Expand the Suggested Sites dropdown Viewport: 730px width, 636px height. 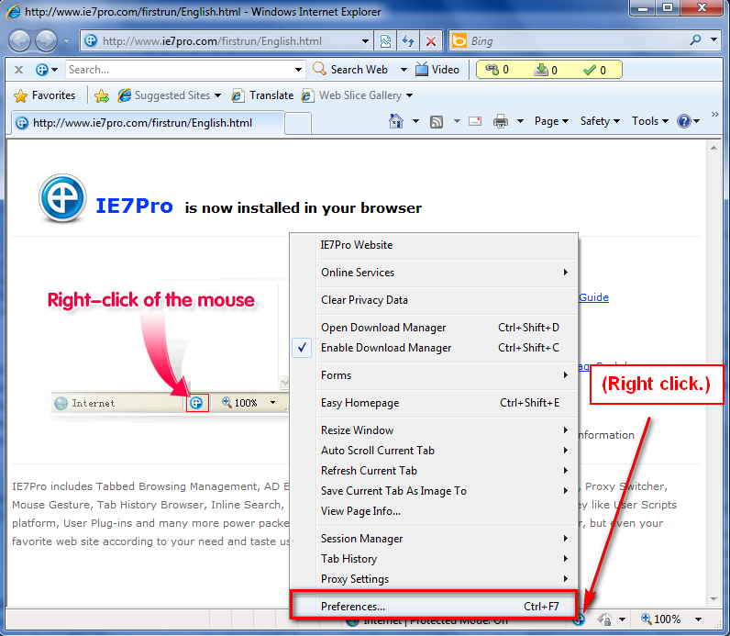point(218,95)
